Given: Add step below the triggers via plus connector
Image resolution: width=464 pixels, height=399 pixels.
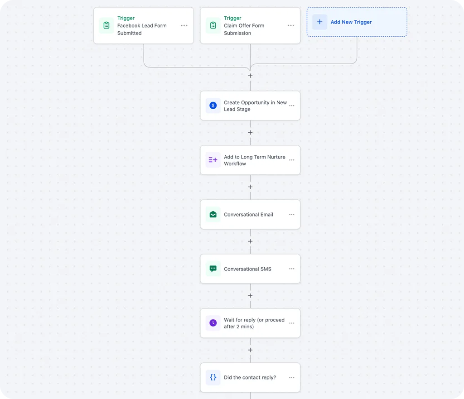Looking at the screenshot, I should (250, 76).
